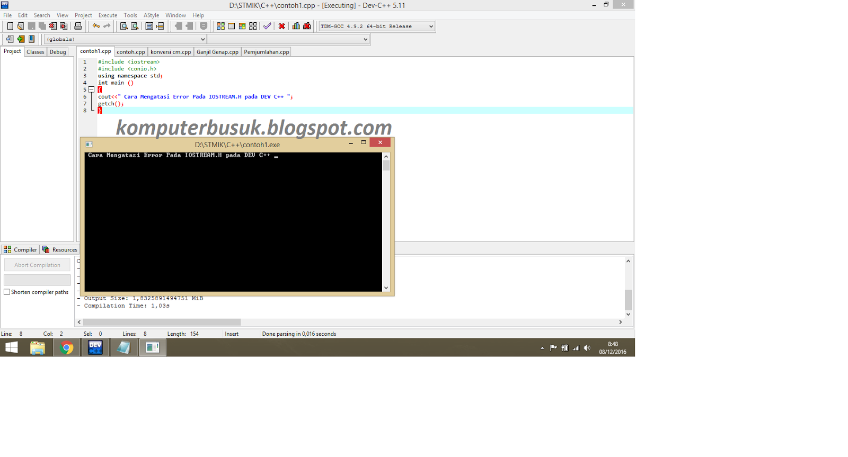Switch to the contoh.cpp editor tab
This screenshot has width=848, height=457.
pos(131,52)
